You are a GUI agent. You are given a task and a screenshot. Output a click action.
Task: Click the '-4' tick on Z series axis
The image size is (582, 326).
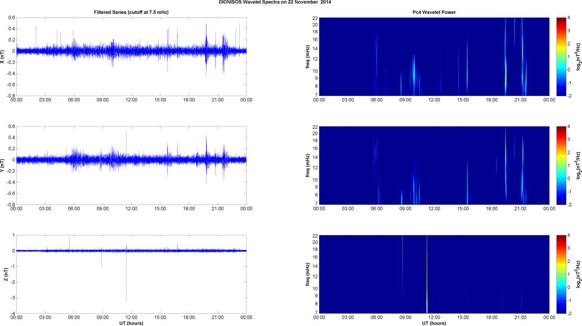point(12,314)
